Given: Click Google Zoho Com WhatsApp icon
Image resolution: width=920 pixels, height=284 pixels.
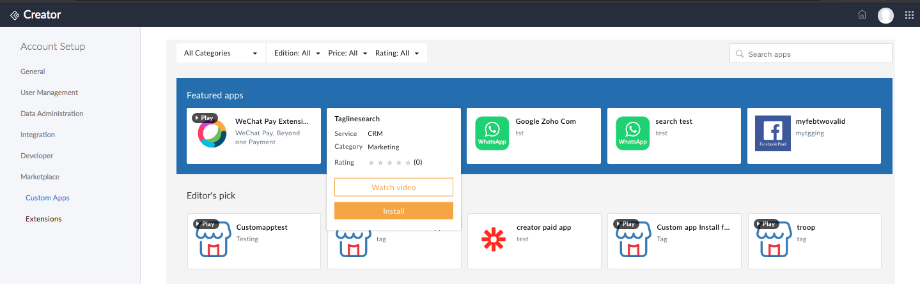Looking at the screenshot, I should click(x=491, y=134).
